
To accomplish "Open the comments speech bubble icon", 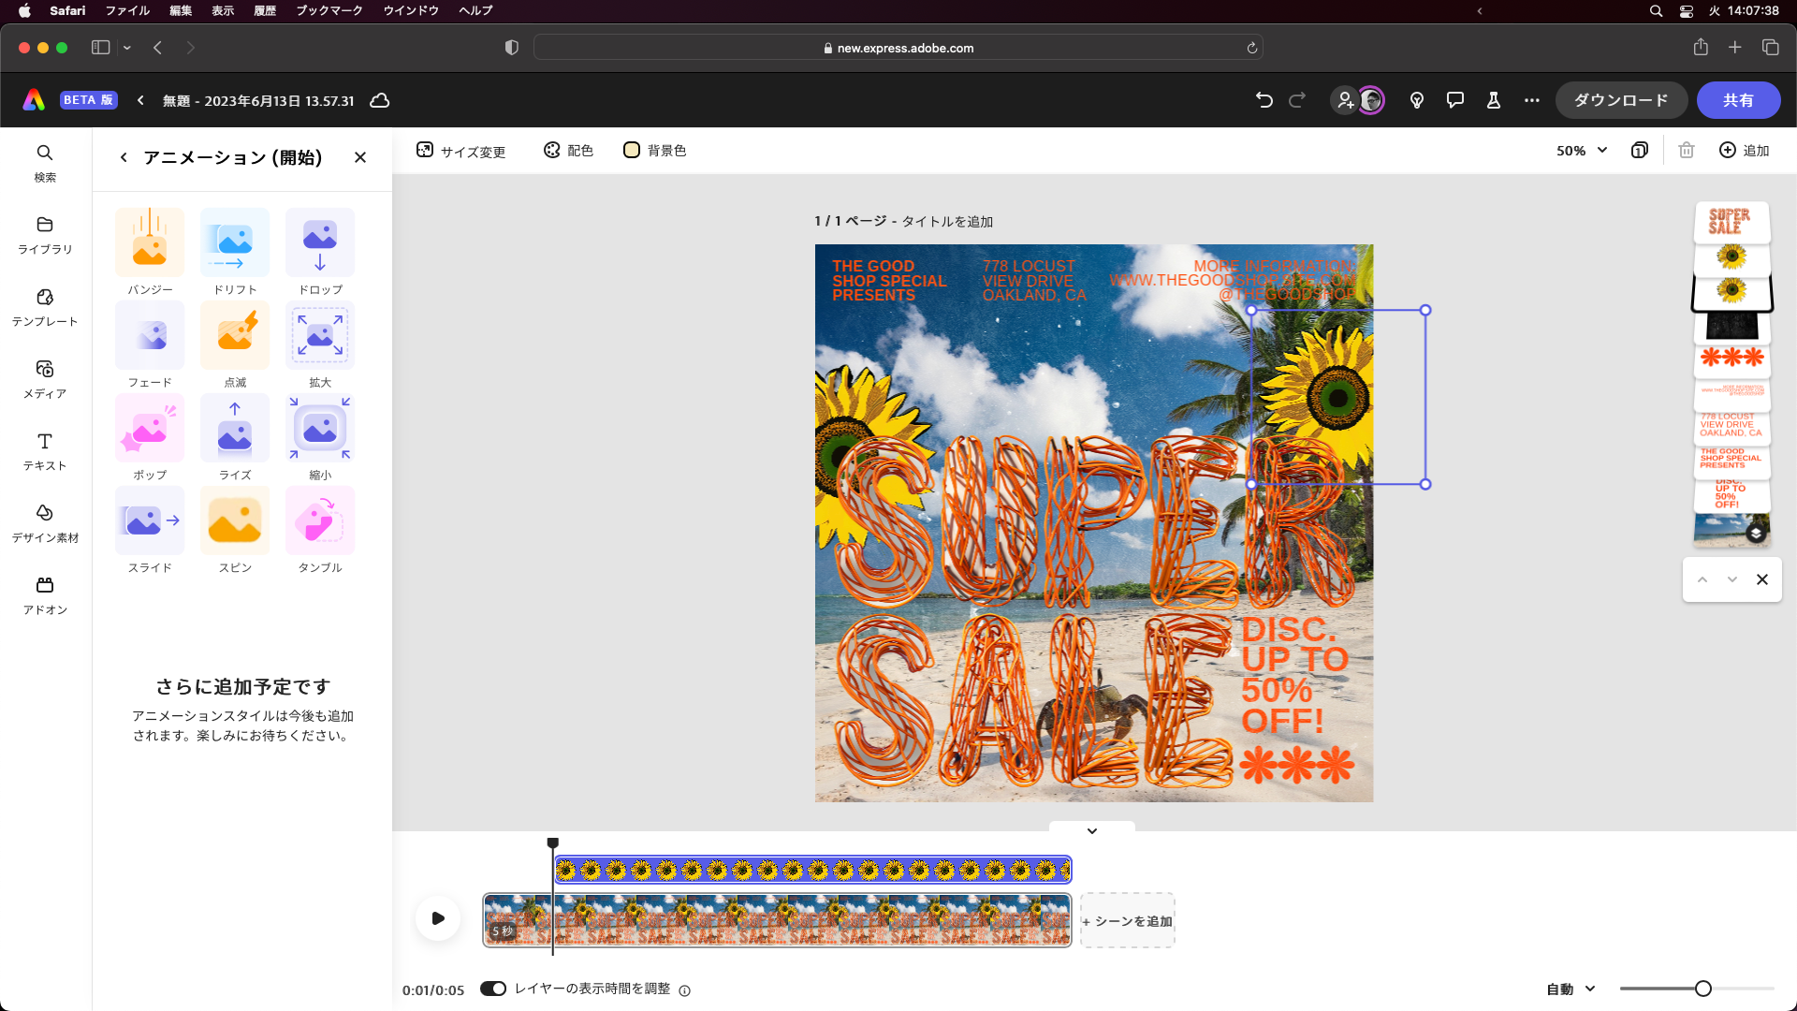I will click(1454, 100).
